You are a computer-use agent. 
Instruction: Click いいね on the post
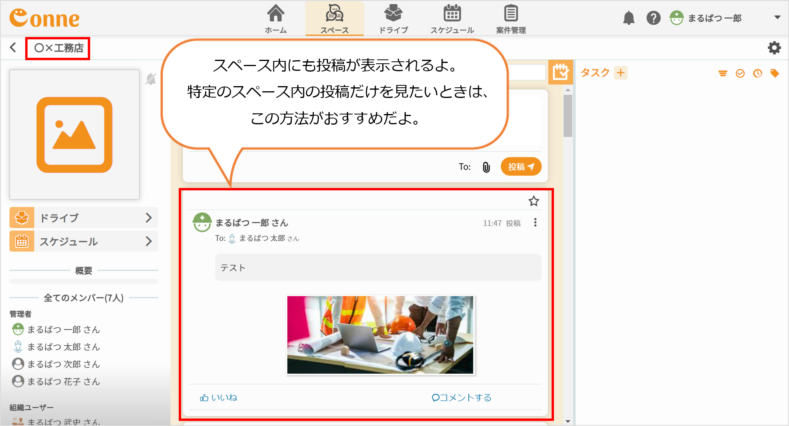point(219,398)
